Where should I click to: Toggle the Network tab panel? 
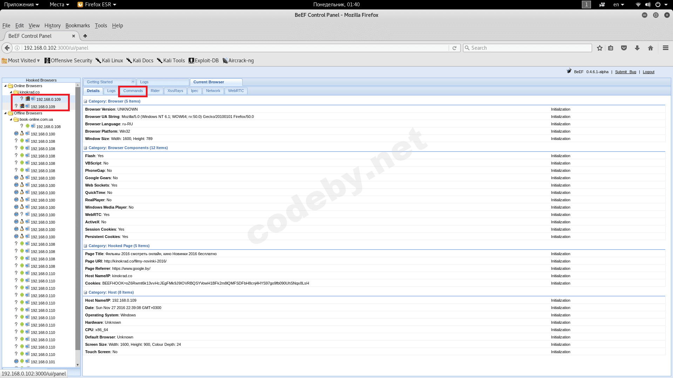click(213, 90)
